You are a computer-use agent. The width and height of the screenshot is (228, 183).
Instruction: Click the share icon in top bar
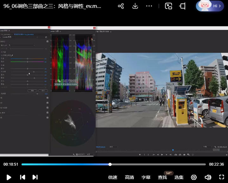tap(121, 6)
